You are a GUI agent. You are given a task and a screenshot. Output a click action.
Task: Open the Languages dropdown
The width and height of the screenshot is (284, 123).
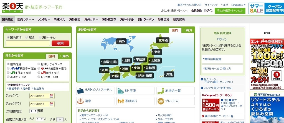(238, 5)
